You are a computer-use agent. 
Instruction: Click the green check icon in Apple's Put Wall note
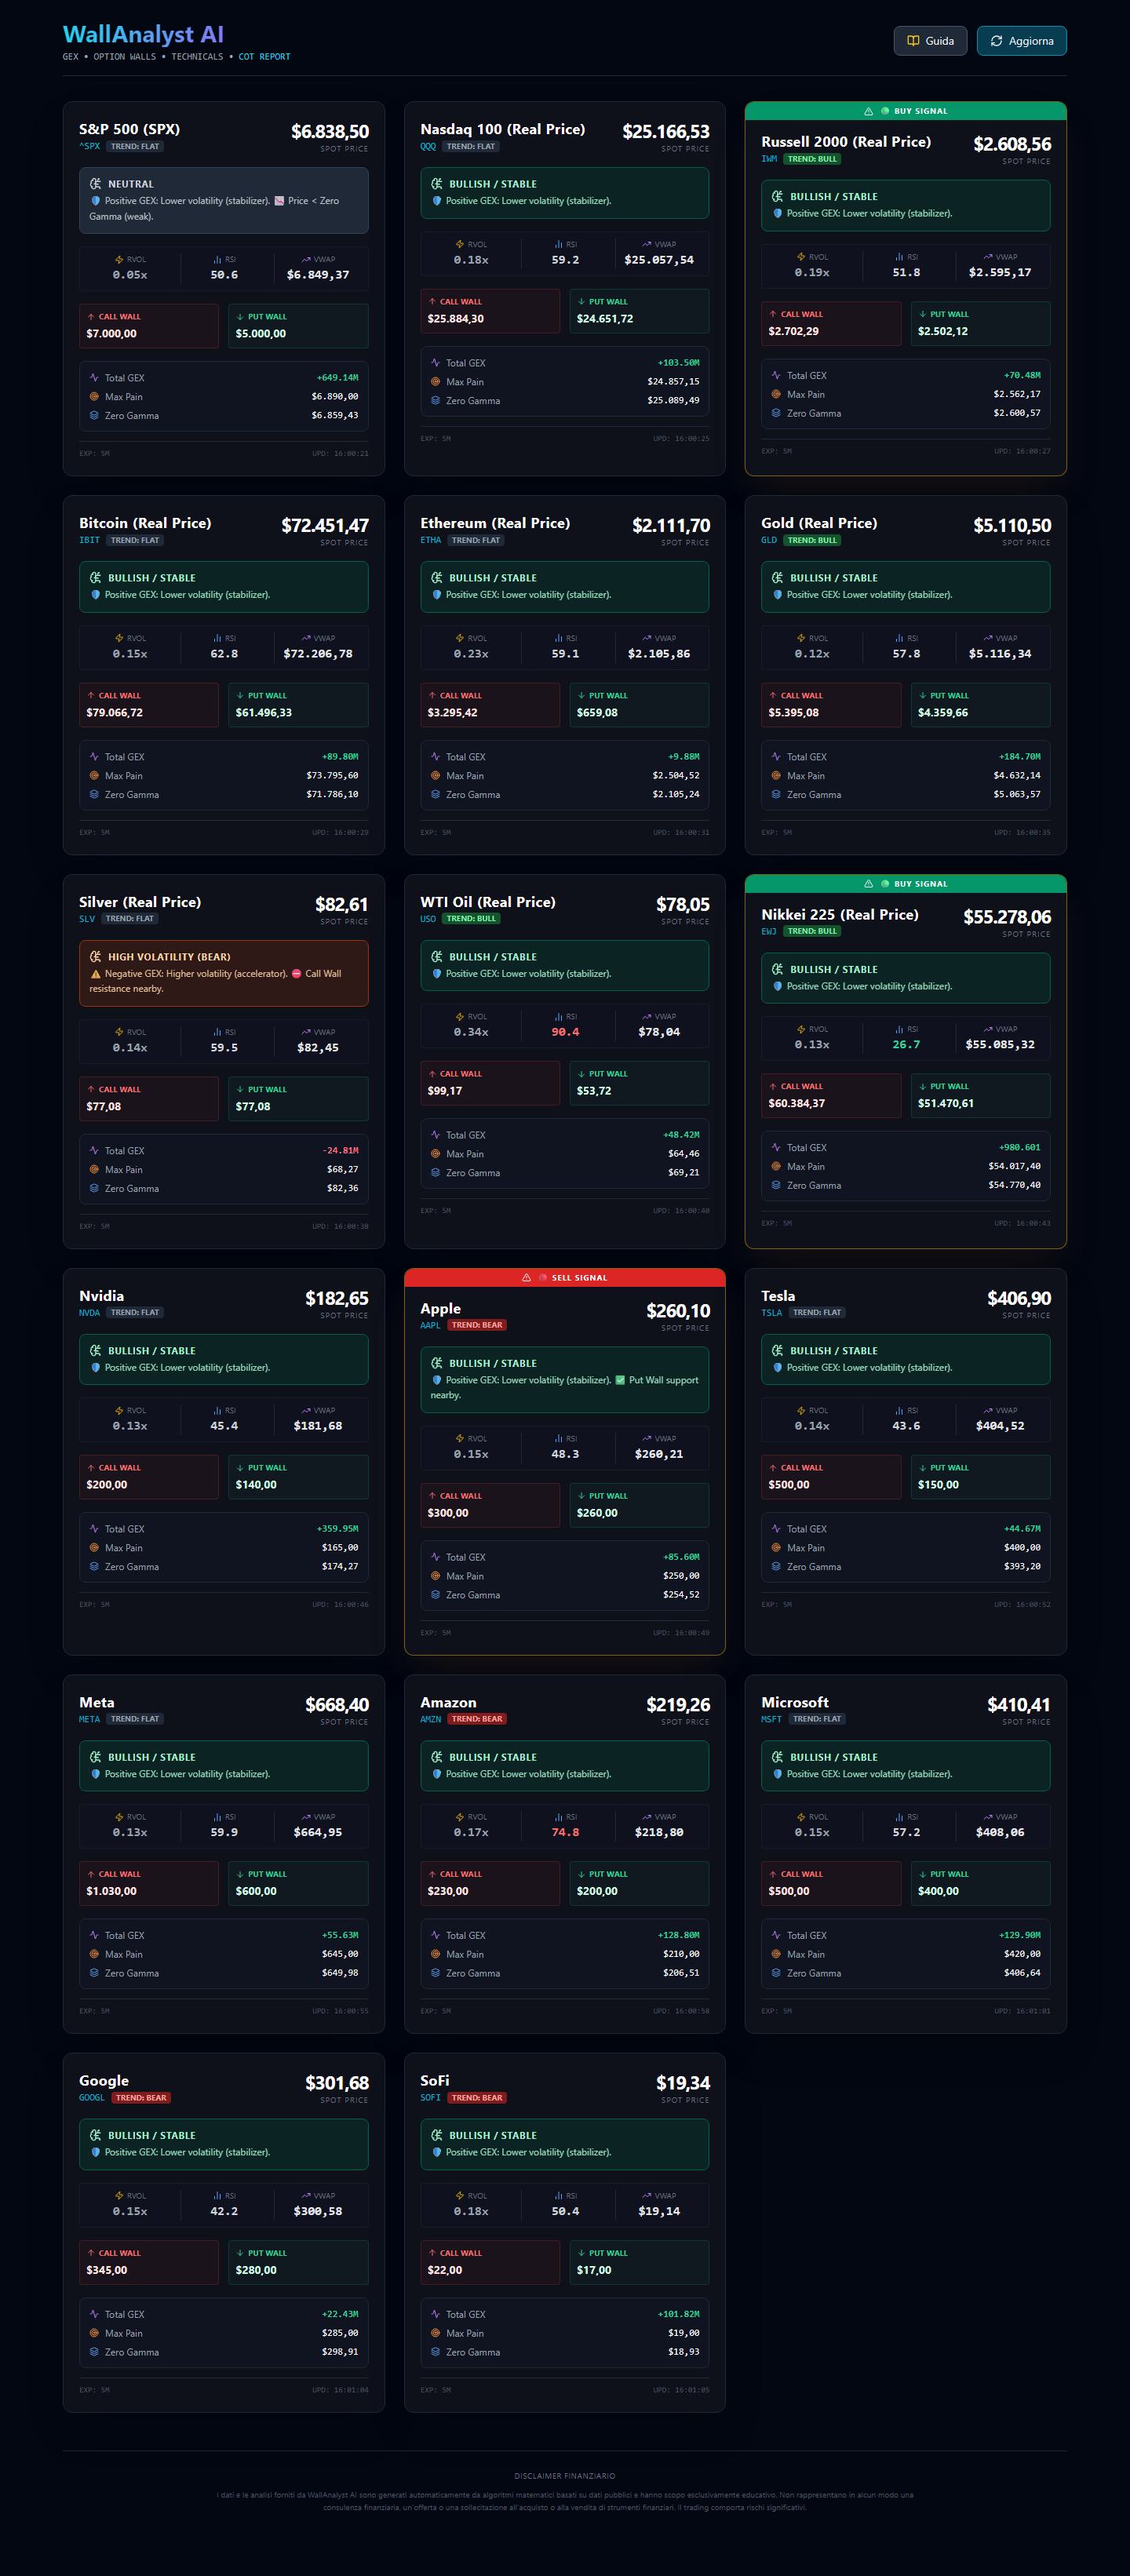coord(620,1380)
